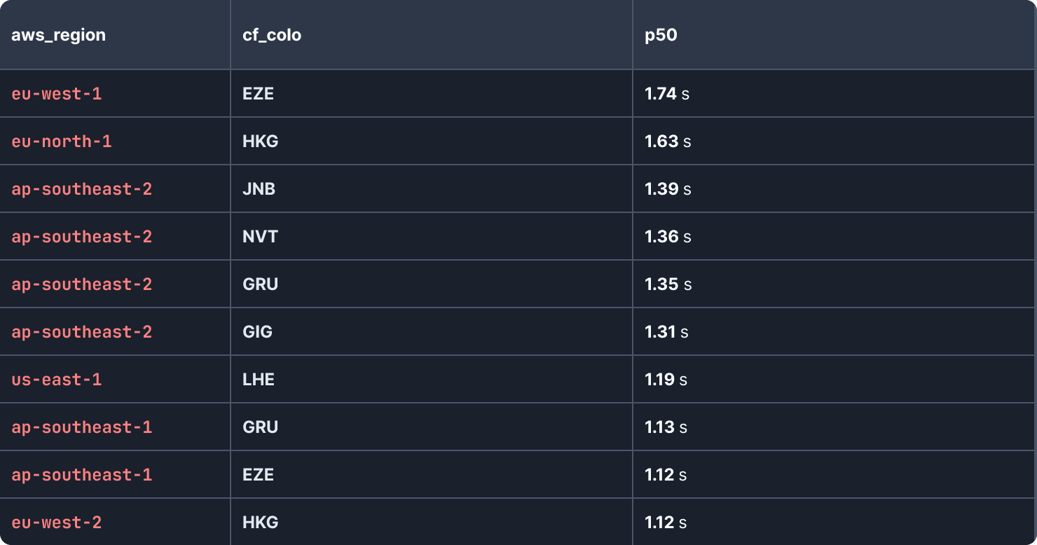
Task: Select the NVT colo cell
Action: tap(260, 237)
